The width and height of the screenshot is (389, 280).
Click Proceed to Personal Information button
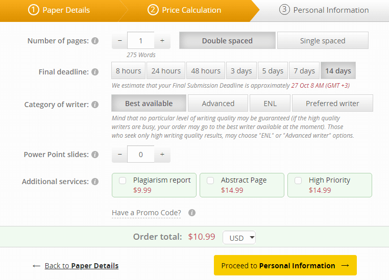point(285,265)
